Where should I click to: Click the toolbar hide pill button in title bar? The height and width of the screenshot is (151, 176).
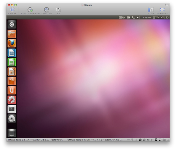pyautogui.click(x=167, y=5)
